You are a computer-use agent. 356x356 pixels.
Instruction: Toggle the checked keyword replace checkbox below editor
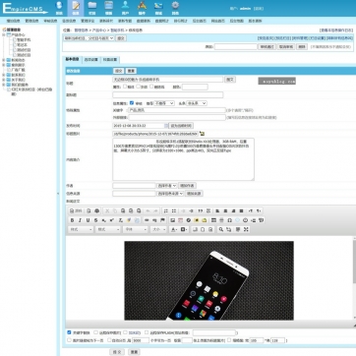(x=69, y=332)
